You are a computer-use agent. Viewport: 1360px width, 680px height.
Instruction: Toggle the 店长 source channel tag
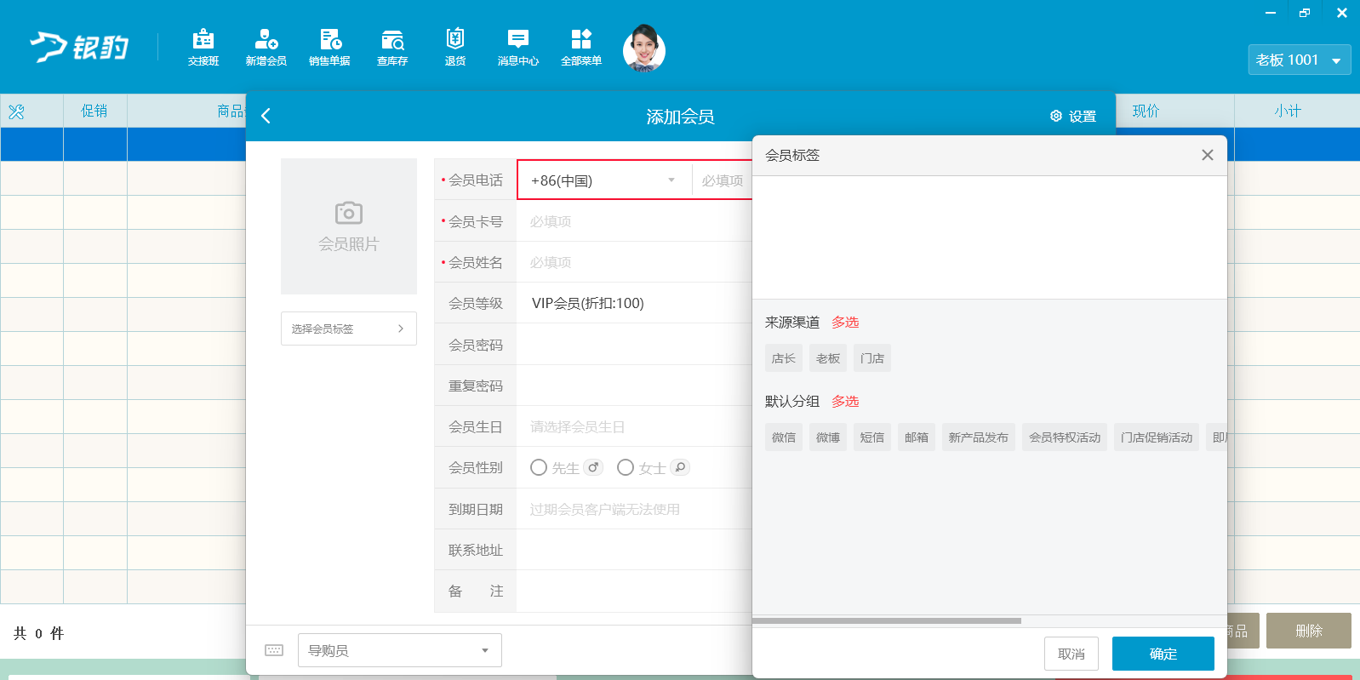(784, 358)
